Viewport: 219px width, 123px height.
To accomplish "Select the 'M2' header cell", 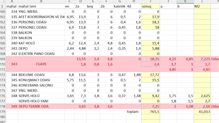I will pyautogui.click(x=202, y=6).
